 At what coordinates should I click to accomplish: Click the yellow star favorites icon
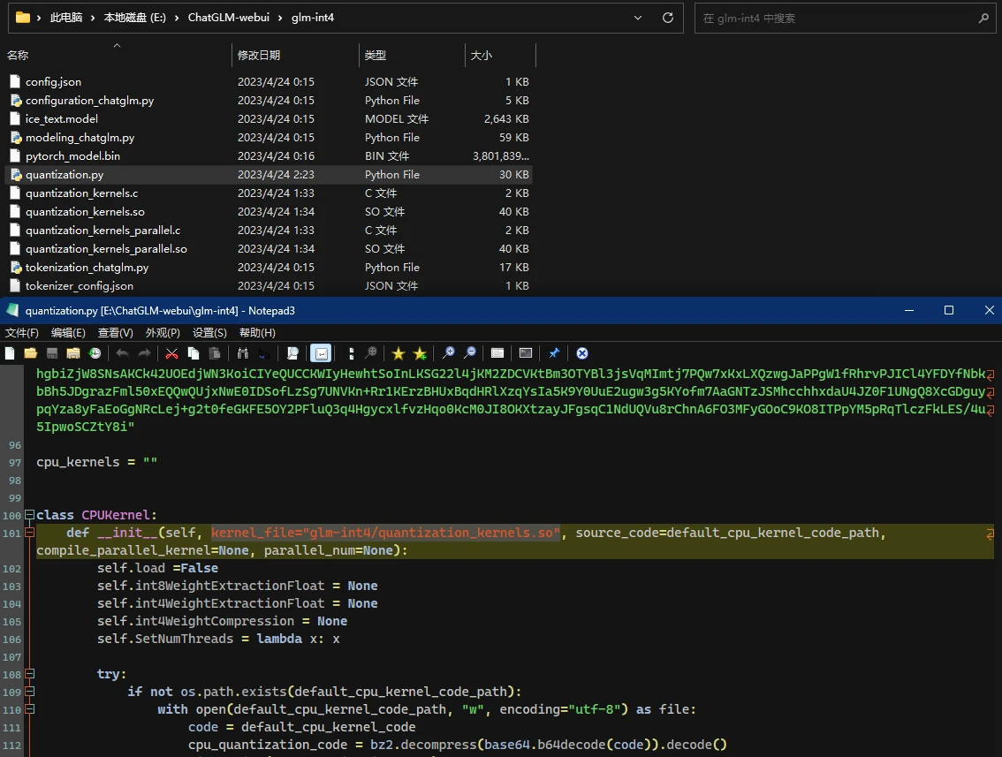click(399, 353)
